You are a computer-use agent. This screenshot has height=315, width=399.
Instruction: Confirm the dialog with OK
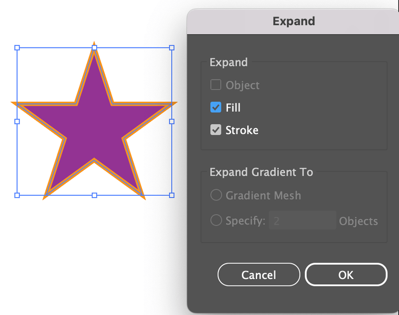point(346,275)
